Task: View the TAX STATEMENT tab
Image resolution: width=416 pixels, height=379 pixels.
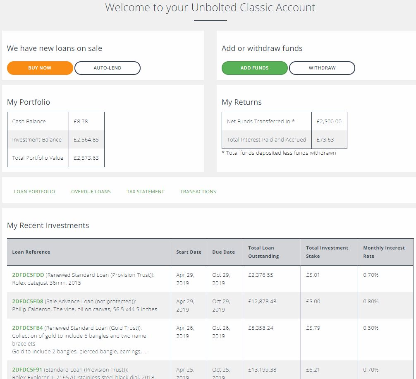Action: coord(146,192)
